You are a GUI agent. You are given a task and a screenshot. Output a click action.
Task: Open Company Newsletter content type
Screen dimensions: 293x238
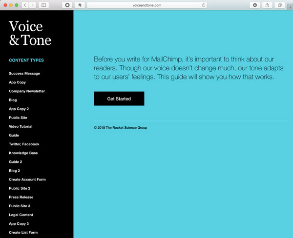pos(27,91)
